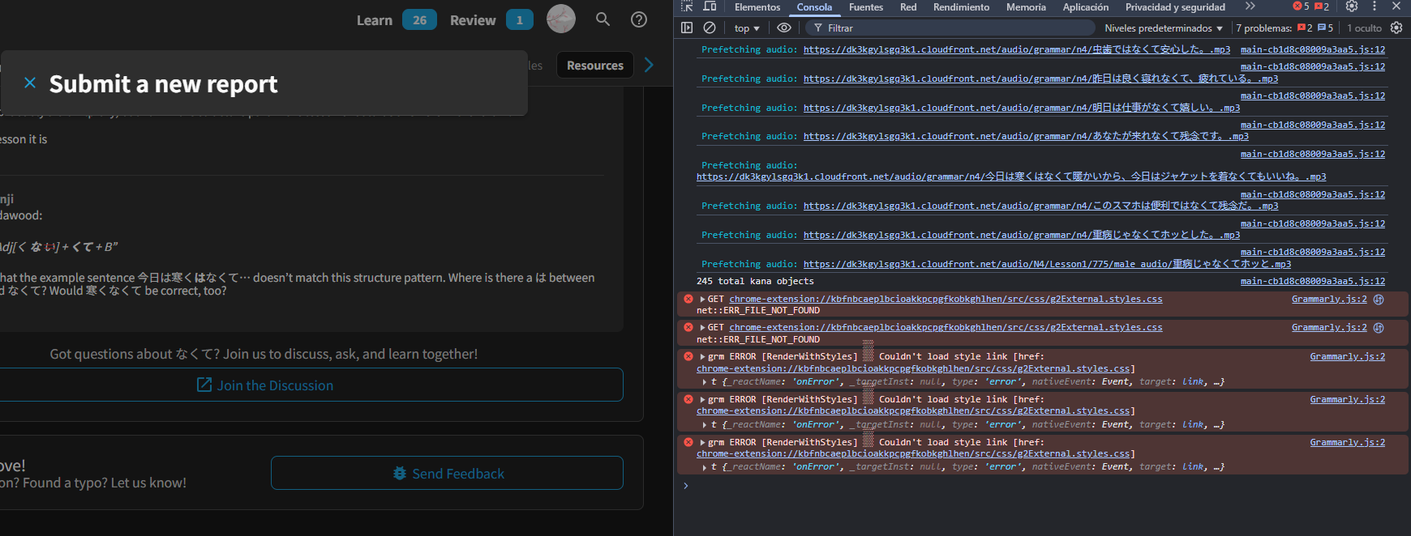
Task: Open the console settings gear icon
Action: pos(1396,28)
